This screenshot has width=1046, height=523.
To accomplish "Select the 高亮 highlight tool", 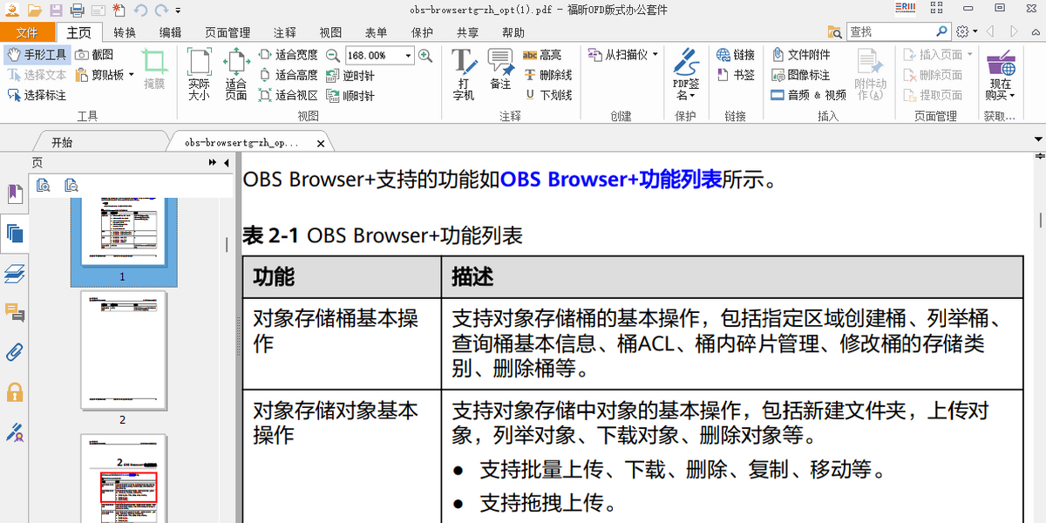I will point(542,55).
